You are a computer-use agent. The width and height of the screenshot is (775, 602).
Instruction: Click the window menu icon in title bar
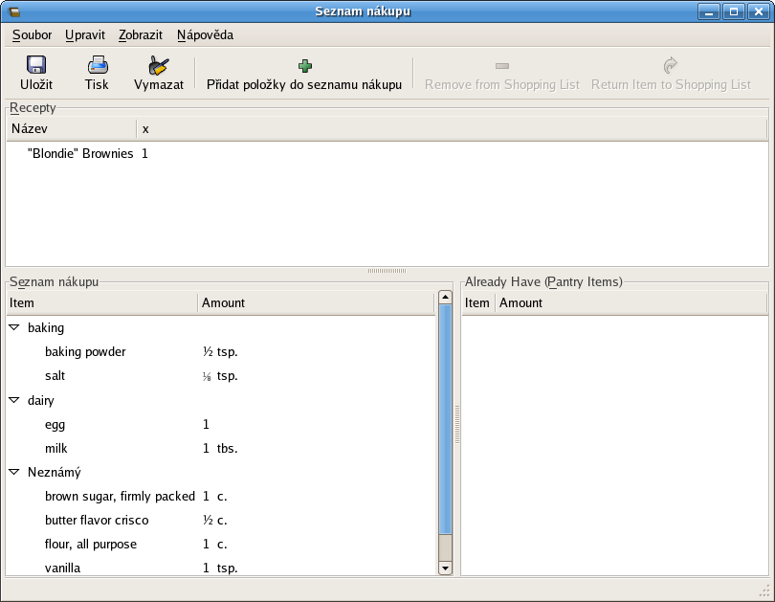pos(14,11)
